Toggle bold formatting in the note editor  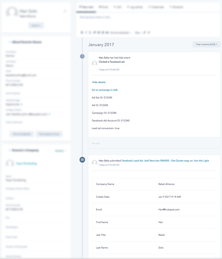[x=82, y=33]
